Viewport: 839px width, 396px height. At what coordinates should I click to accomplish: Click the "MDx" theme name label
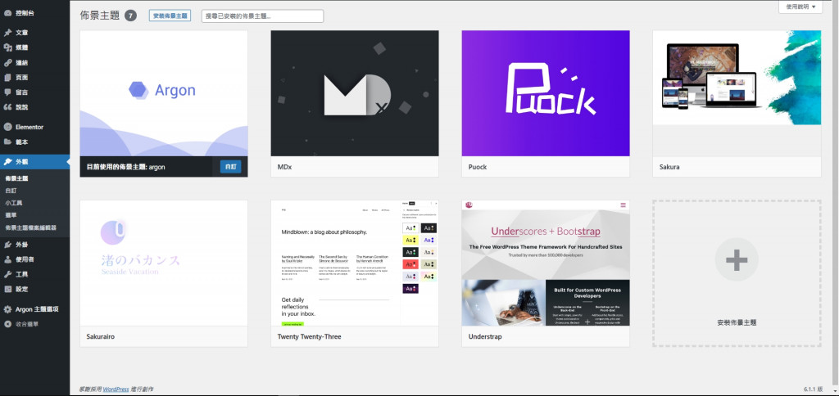284,167
